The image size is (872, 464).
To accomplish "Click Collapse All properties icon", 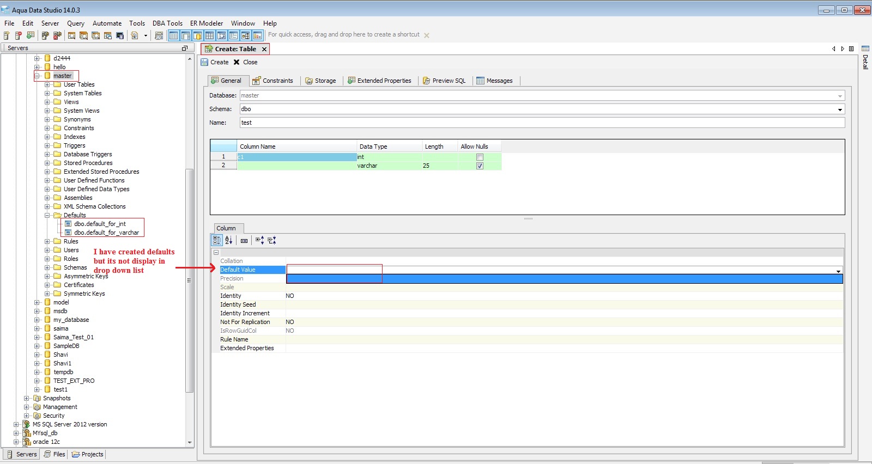I will pos(272,240).
